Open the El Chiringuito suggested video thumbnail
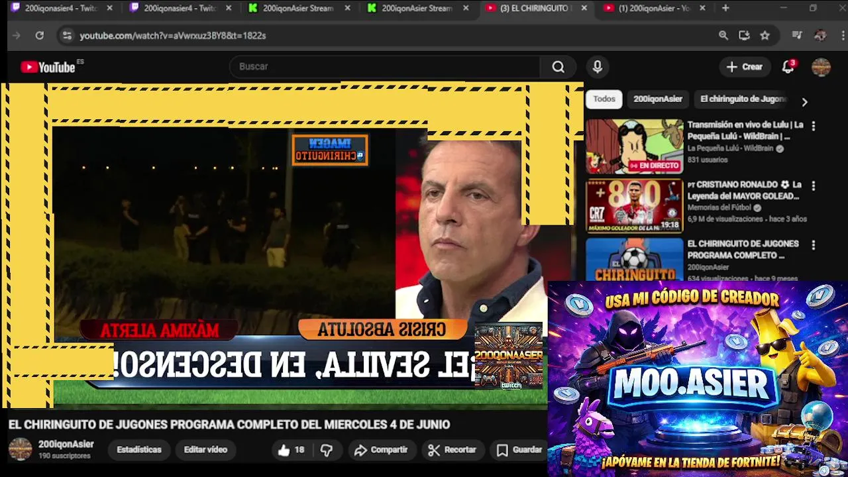 (x=634, y=259)
